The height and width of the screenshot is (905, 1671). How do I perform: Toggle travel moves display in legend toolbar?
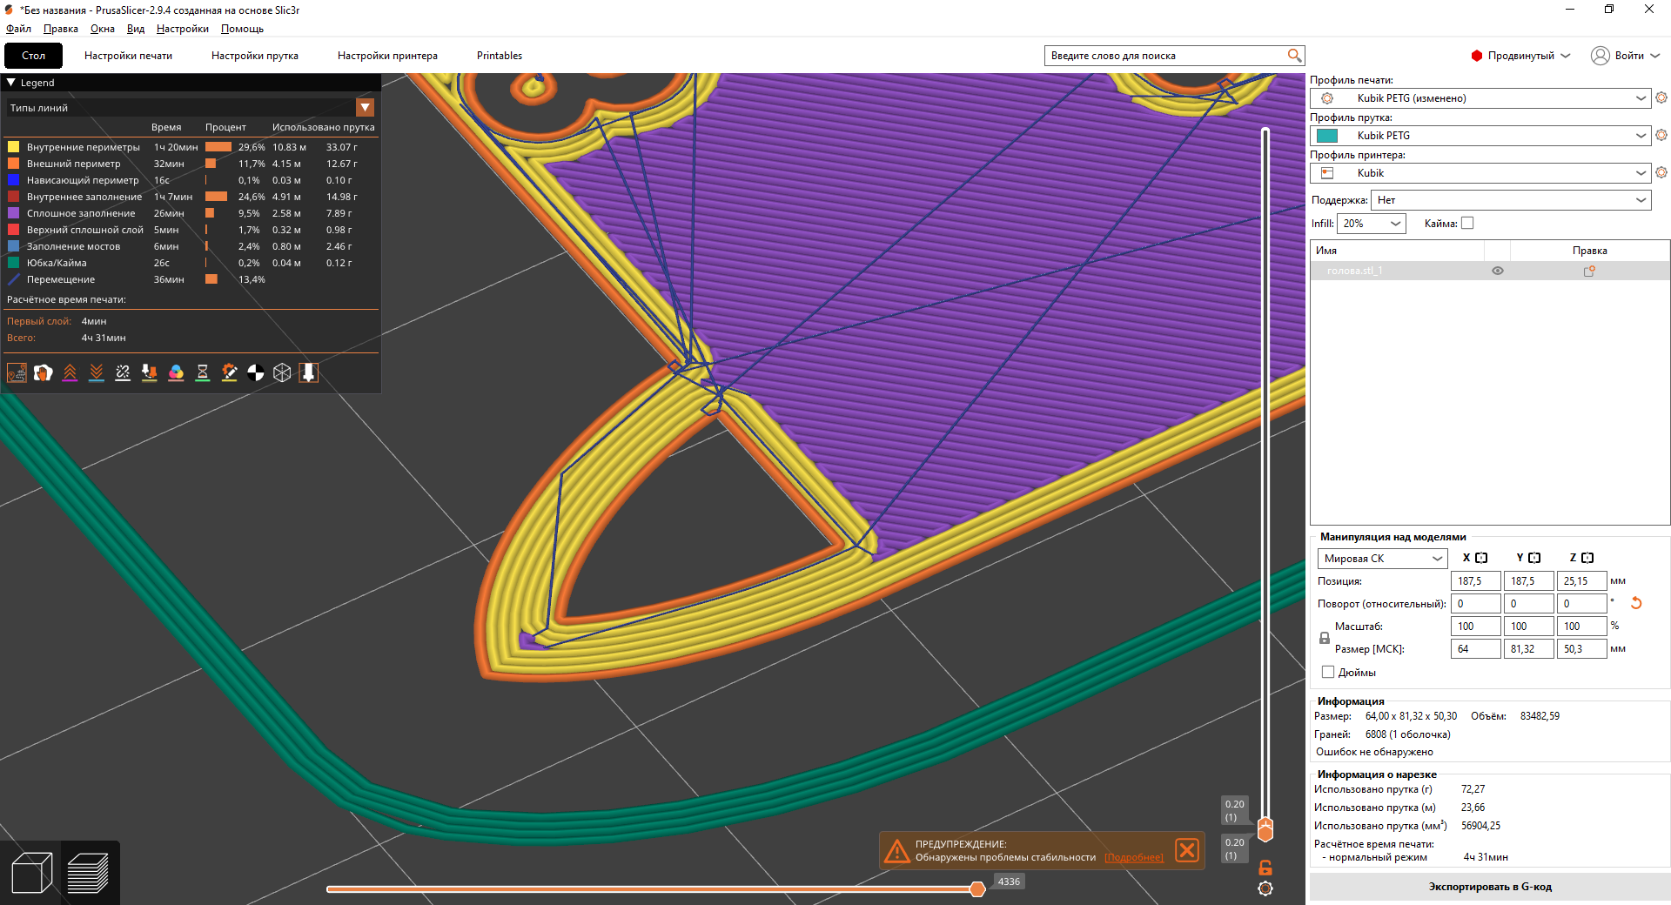pyautogui.click(x=17, y=373)
